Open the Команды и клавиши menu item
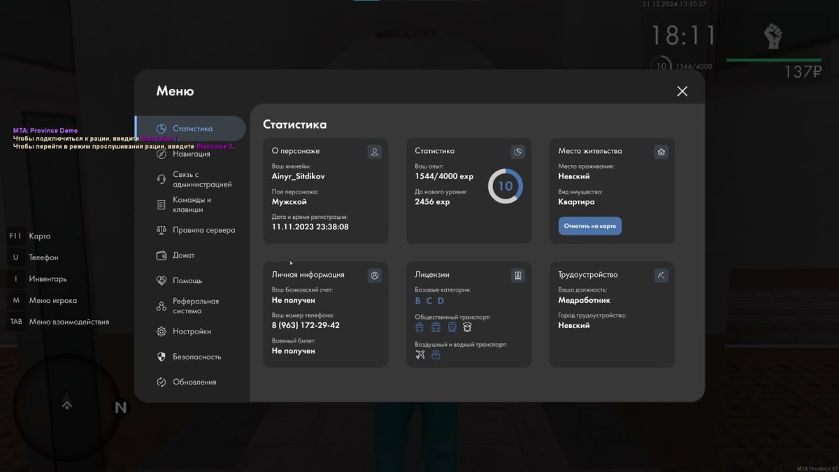Screen dimensions: 839x472 [x=190, y=205]
